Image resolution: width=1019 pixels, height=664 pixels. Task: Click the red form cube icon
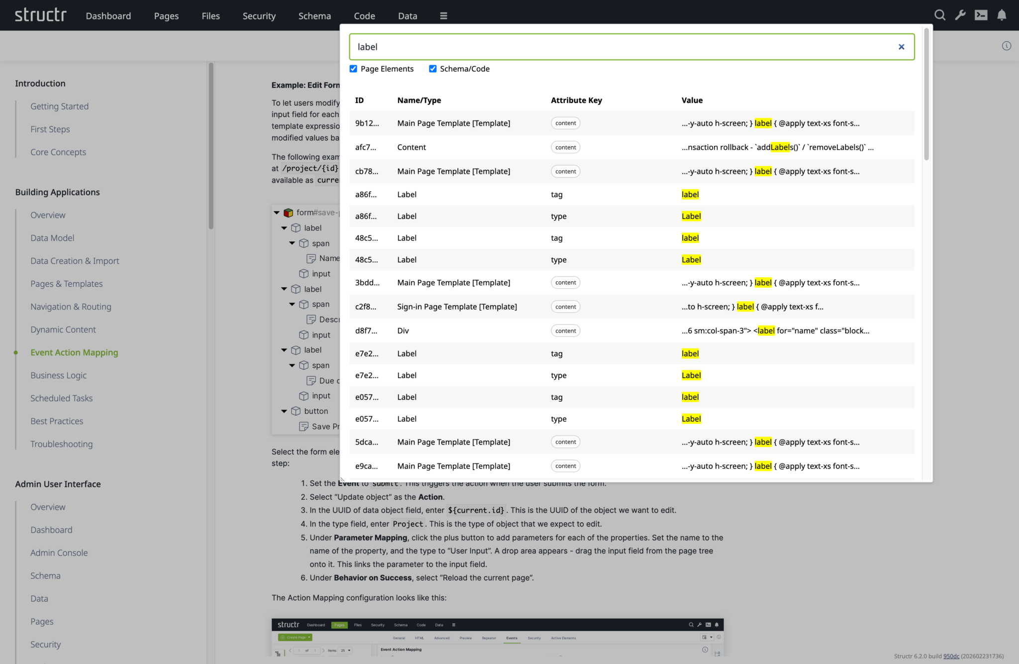tap(288, 213)
